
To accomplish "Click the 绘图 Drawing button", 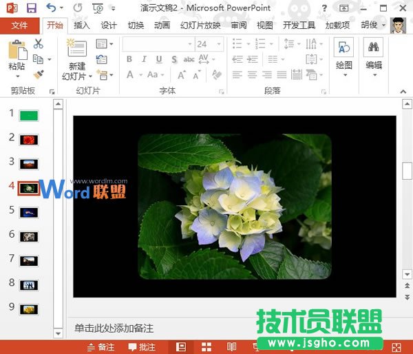I will 344,57.
